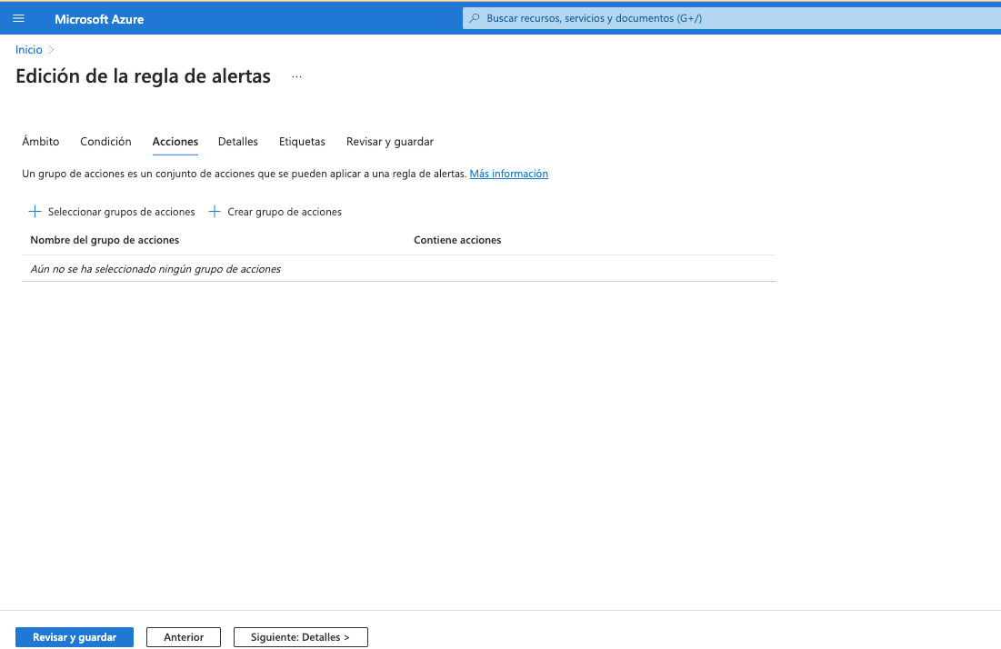Click plus icon for Seleccionar grupos de acciones
Viewport: 1001px width, 649px height.
pos(35,212)
